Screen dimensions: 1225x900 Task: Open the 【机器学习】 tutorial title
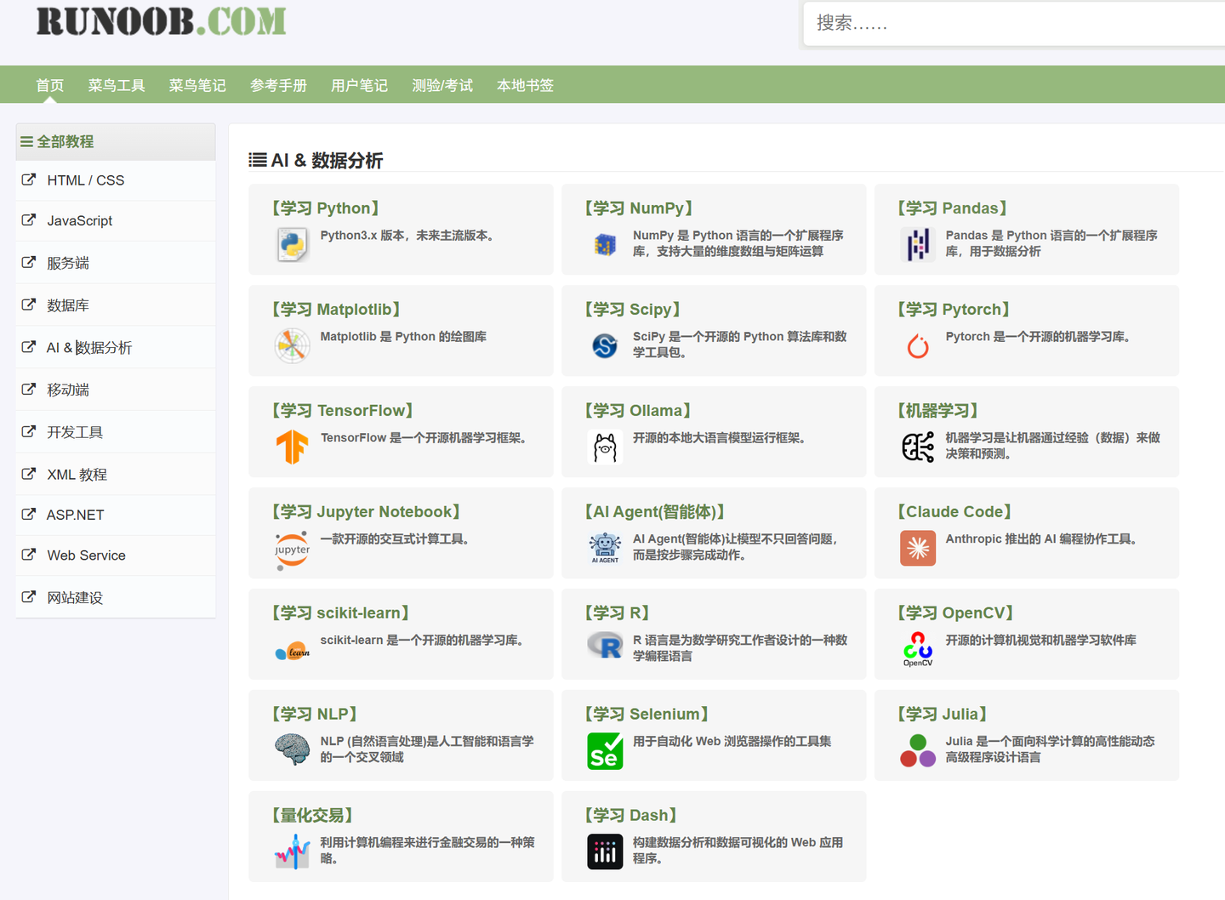(937, 411)
